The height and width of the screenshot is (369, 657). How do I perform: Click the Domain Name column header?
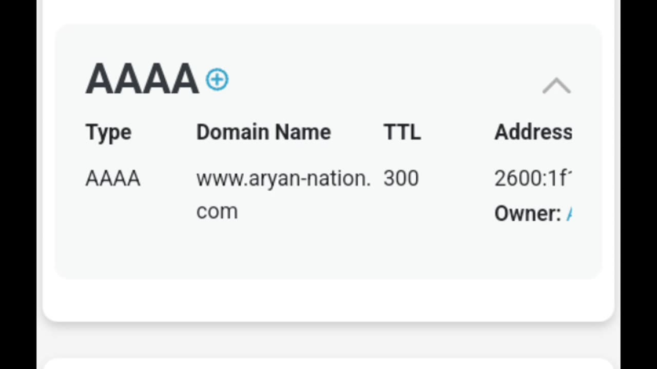coord(263,132)
